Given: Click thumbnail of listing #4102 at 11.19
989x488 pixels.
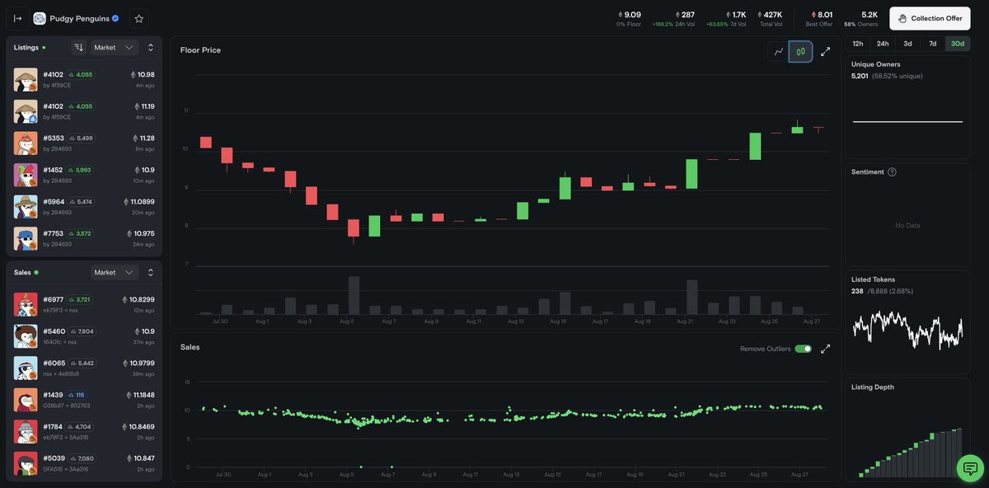Looking at the screenshot, I should (x=26, y=111).
